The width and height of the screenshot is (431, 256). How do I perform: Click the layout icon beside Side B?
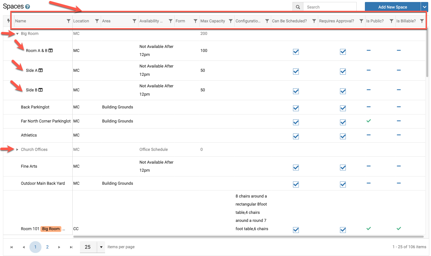tap(40, 90)
